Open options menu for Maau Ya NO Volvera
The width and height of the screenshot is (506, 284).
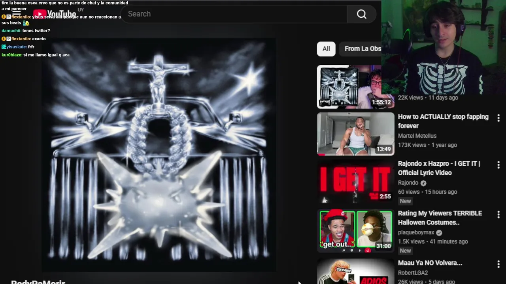pyautogui.click(x=498, y=264)
